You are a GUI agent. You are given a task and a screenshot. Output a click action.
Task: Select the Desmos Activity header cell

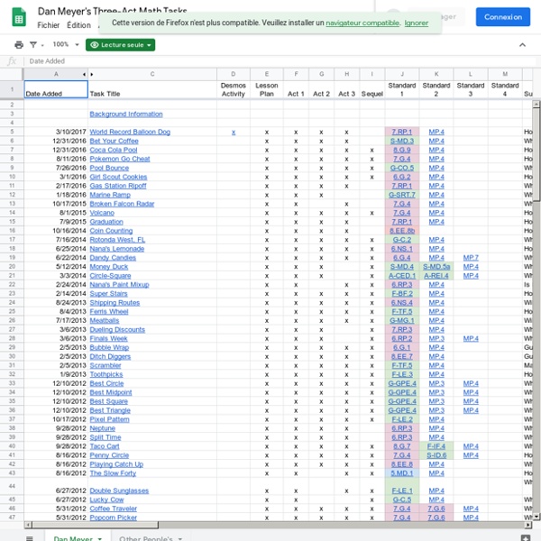tap(234, 89)
